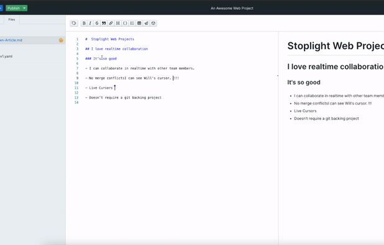The height and width of the screenshot is (245, 384).
Task: Apply italic formatting
Action: (x=90, y=23)
